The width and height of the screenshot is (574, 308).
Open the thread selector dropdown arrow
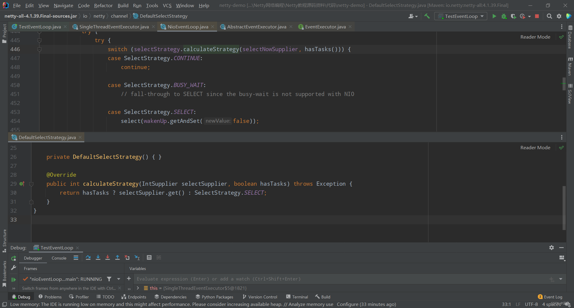click(119, 279)
